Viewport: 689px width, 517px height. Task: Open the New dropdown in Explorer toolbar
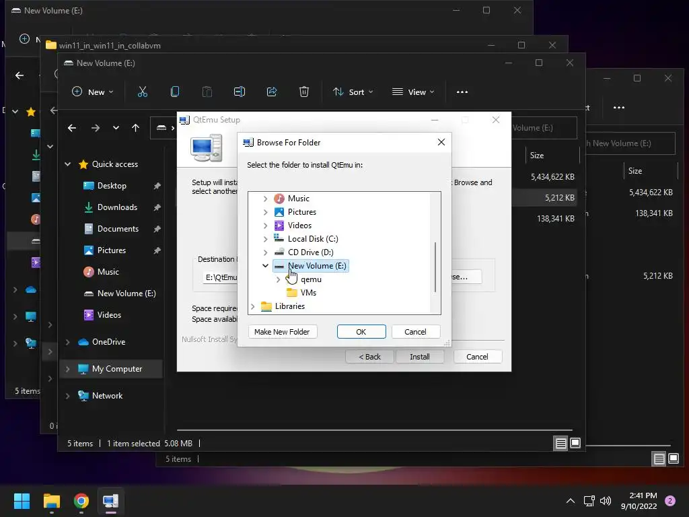click(x=93, y=92)
